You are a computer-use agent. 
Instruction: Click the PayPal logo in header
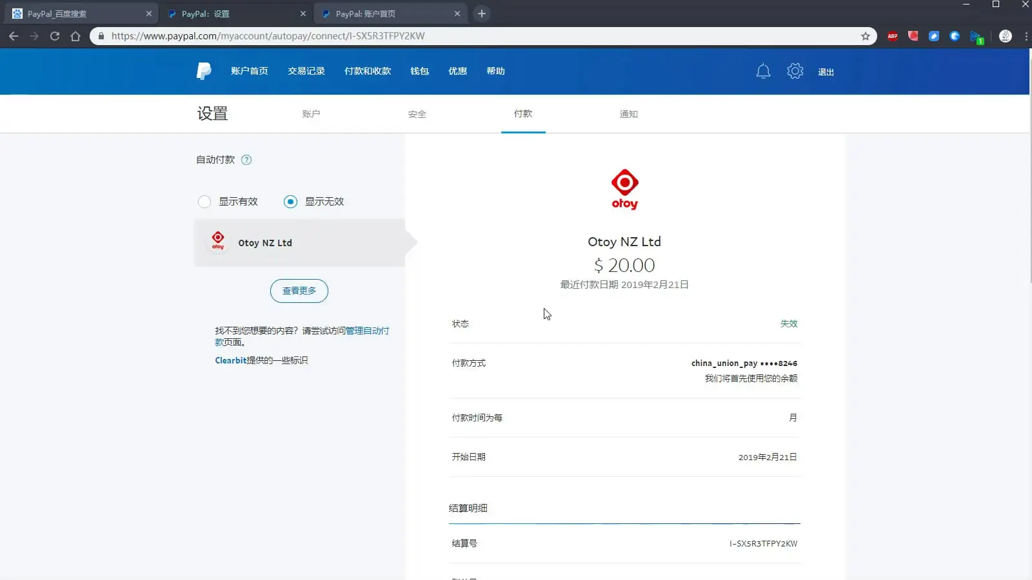pyautogui.click(x=204, y=71)
